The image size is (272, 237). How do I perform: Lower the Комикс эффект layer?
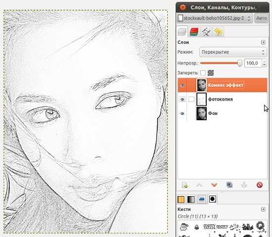(x=214, y=185)
